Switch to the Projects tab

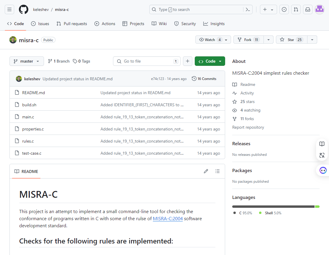coord(133,24)
